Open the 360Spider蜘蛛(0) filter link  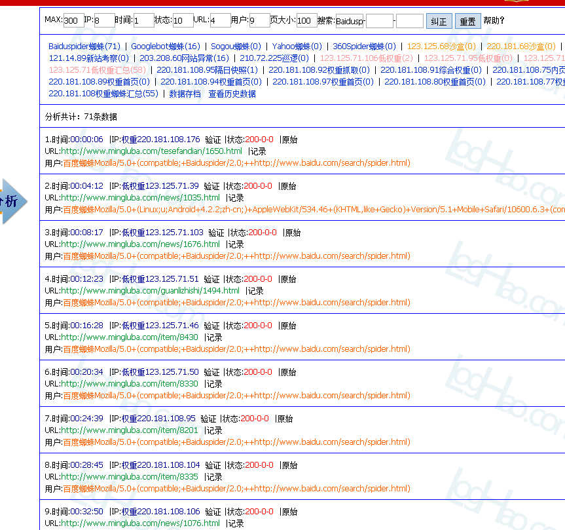pos(364,47)
